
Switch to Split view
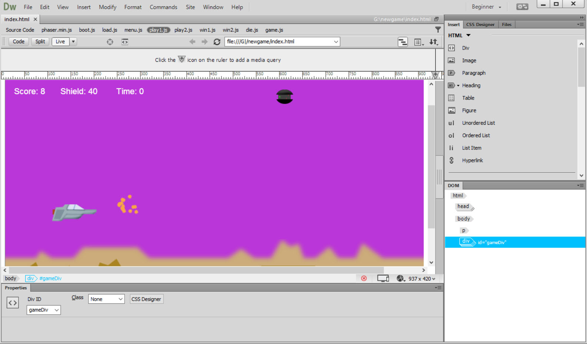pos(40,41)
